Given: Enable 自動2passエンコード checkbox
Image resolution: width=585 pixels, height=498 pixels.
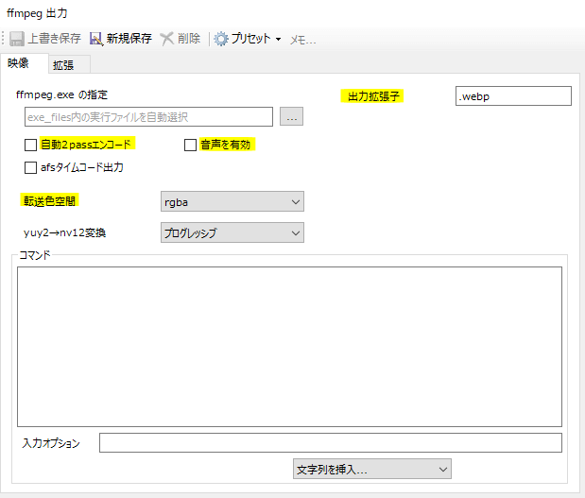Looking at the screenshot, I should 31,145.
